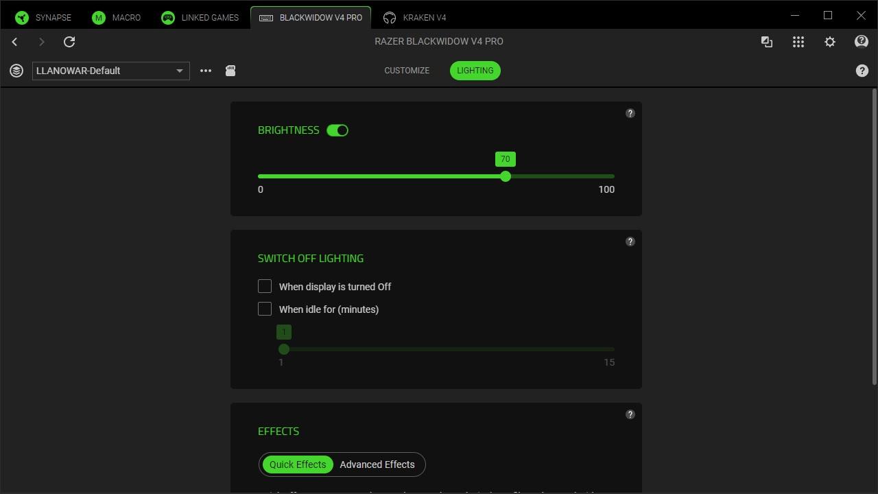Viewport: 878px width, 494px height.
Task: Click the Kraken V4 headset icon
Action: tap(390, 18)
